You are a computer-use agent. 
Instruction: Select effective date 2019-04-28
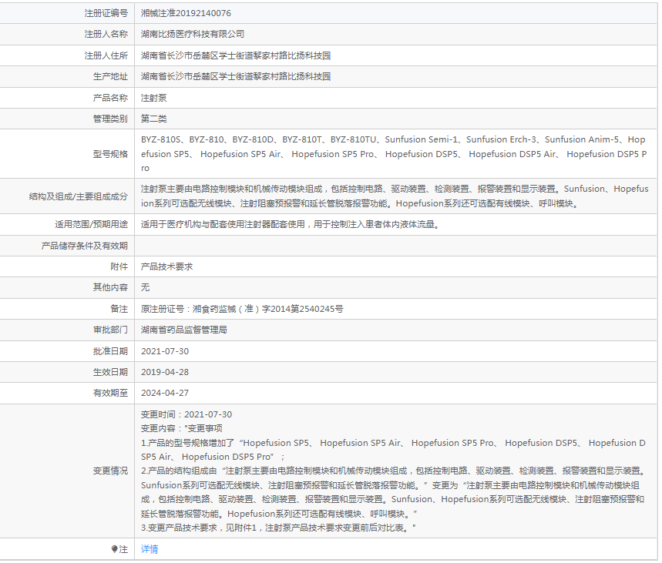pos(165,372)
